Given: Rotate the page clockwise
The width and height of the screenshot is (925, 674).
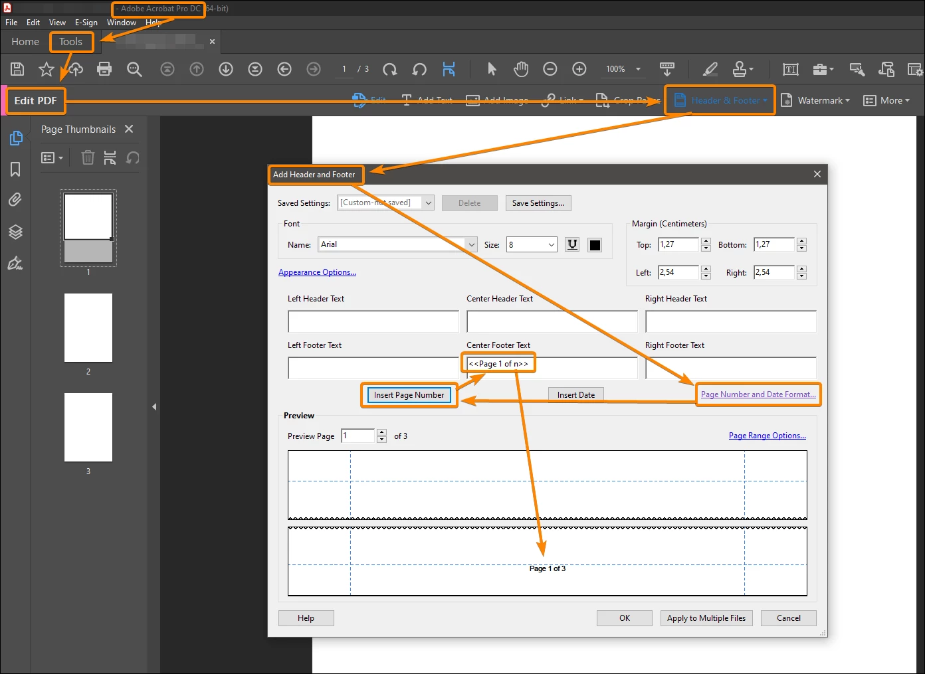Looking at the screenshot, I should coord(390,69).
